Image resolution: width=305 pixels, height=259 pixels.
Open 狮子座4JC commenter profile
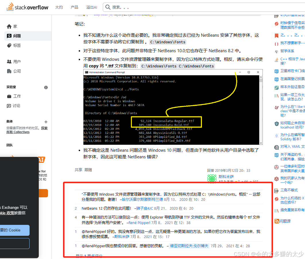(145, 209)
